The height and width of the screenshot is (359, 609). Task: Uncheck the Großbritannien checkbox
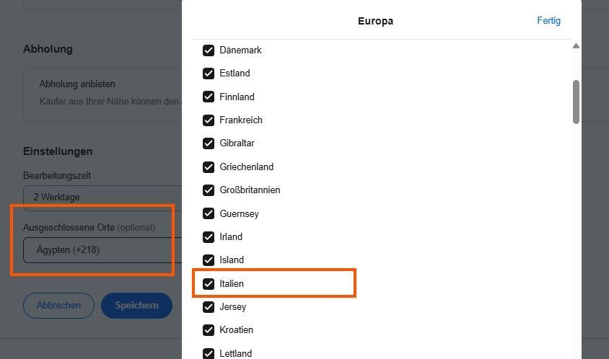209,190
